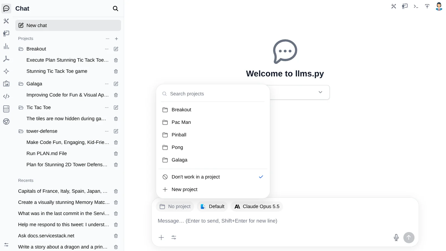Collapse the tower-defense project folder
This screenshot has width=446, height=251.
click(x=21, y=131)
